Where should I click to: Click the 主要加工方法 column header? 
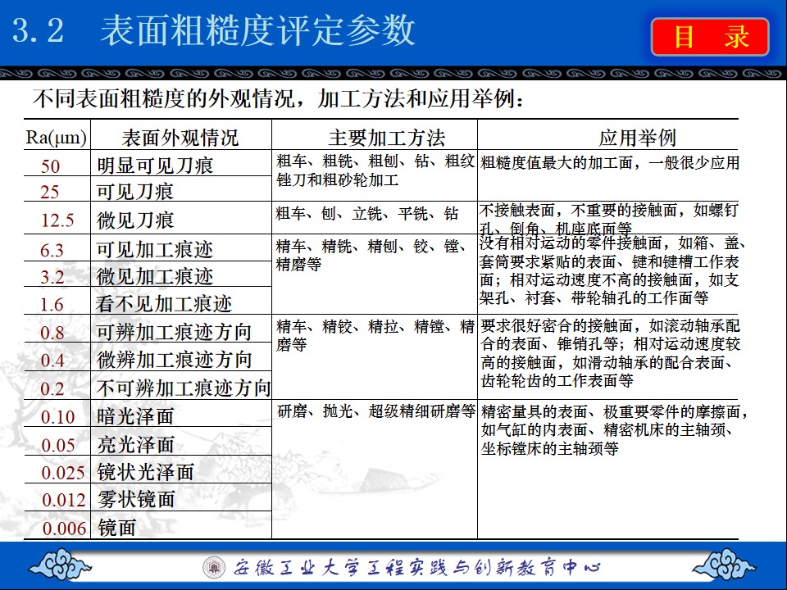tap(386, 138)
